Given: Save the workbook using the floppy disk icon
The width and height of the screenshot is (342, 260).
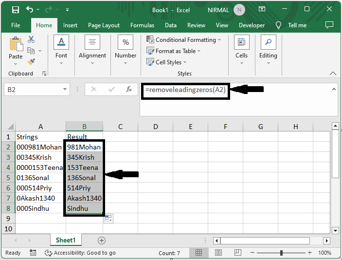Looking at the screenshot, I should click(x=16, y=10).
